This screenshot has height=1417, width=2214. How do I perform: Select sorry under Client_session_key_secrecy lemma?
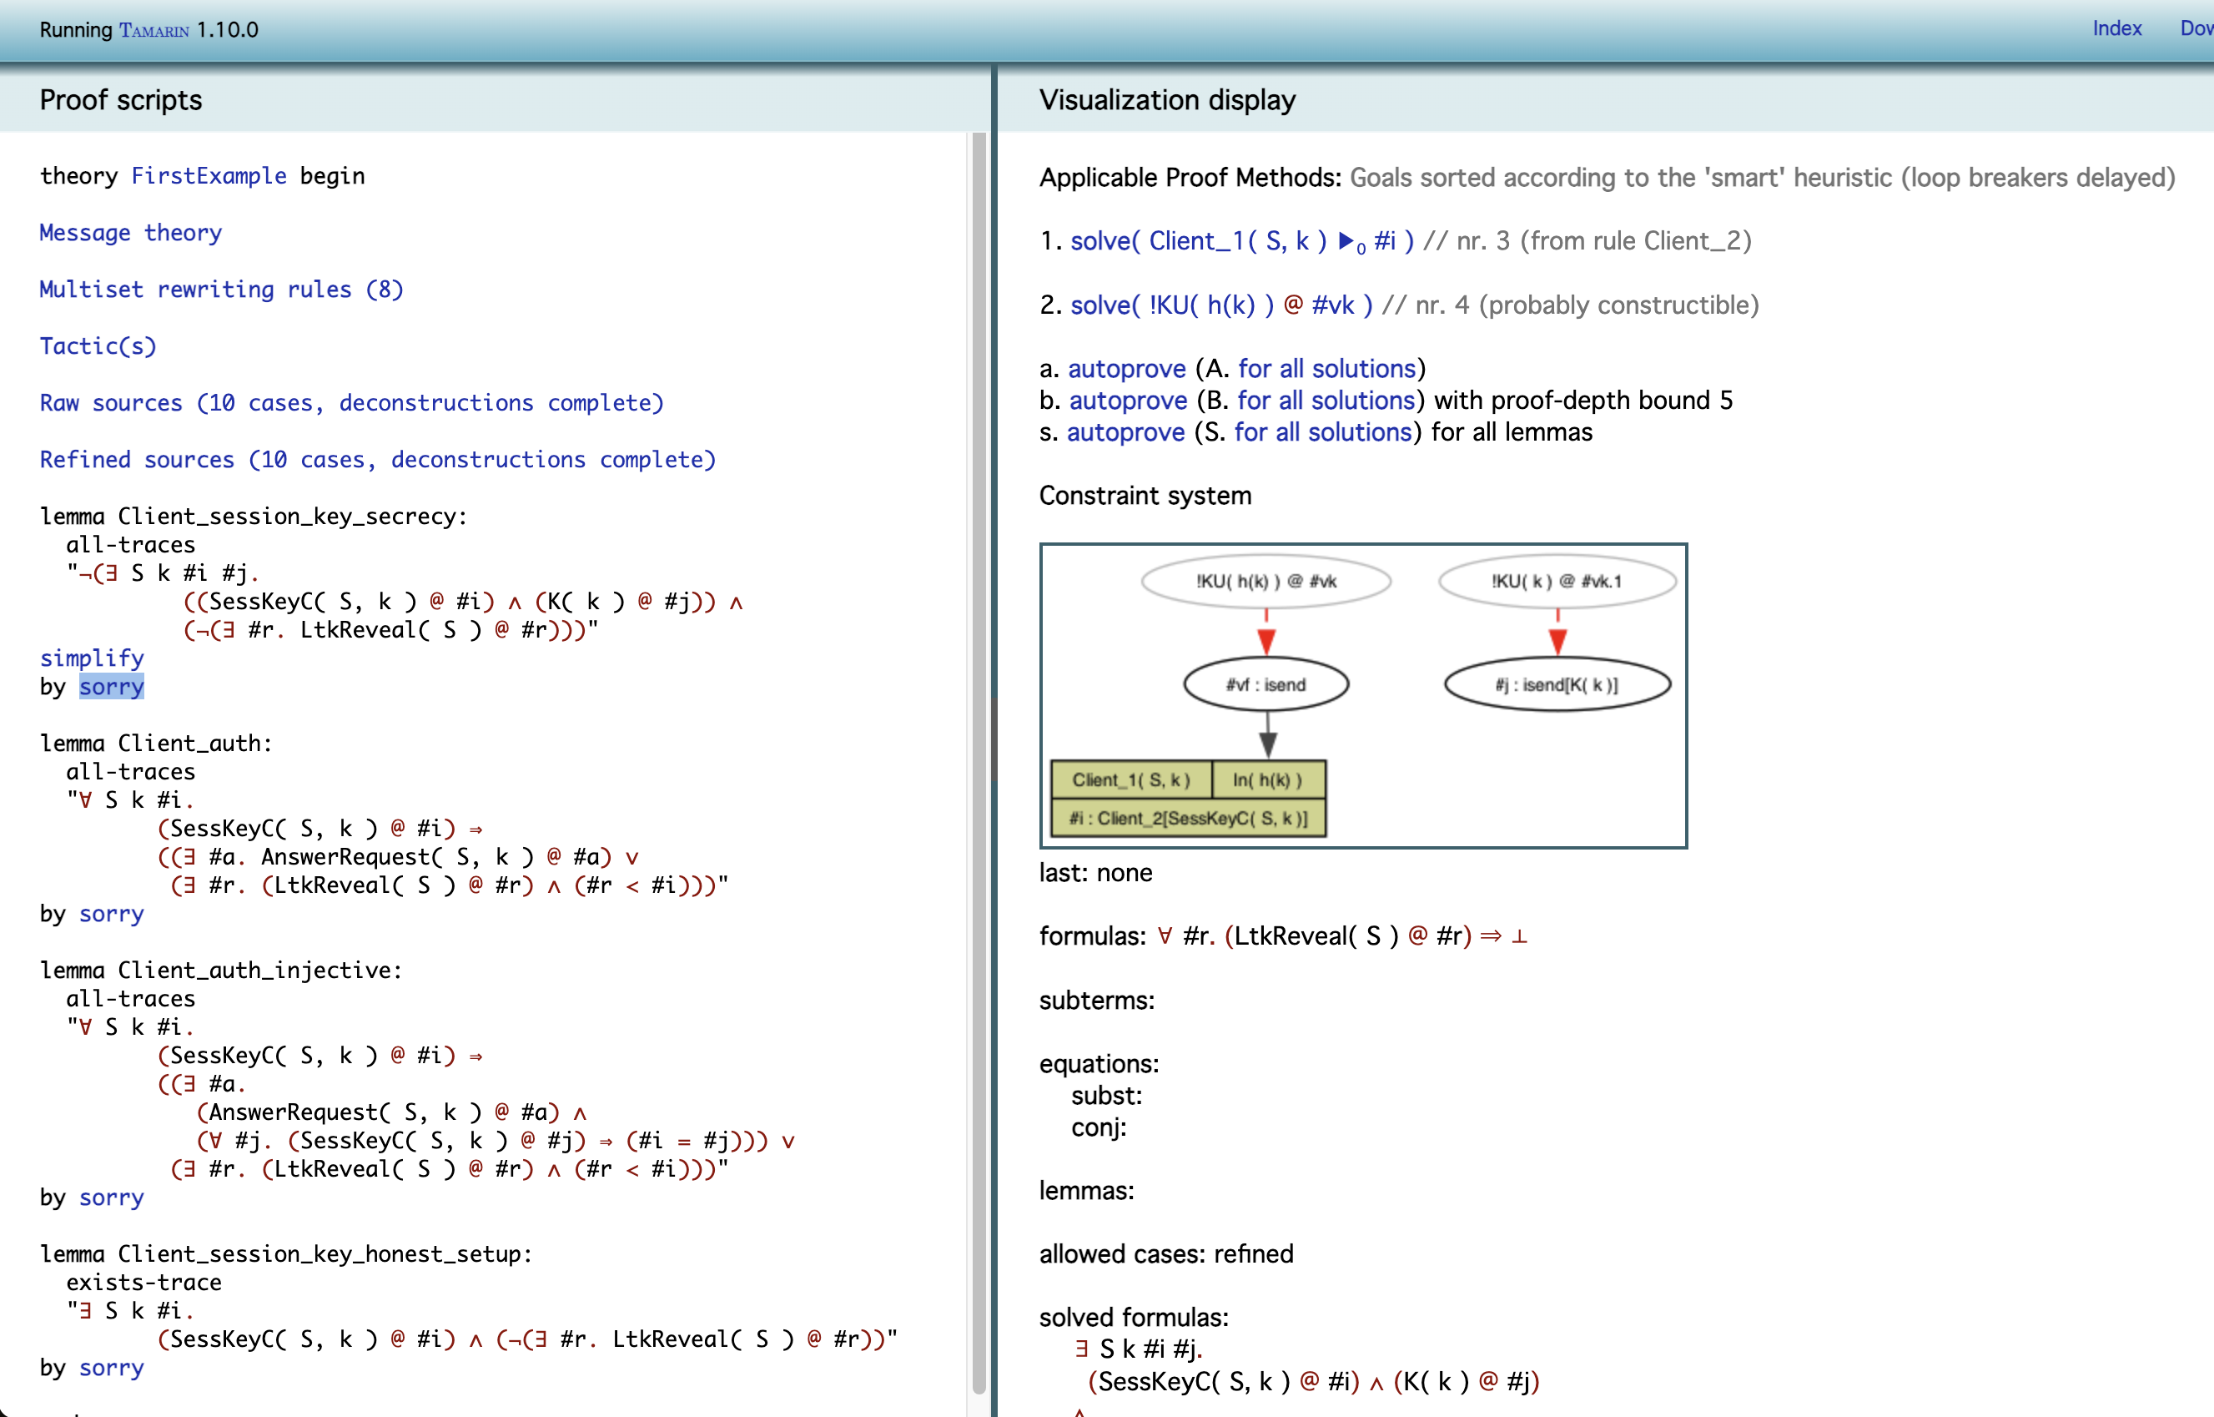coord(111,687)
